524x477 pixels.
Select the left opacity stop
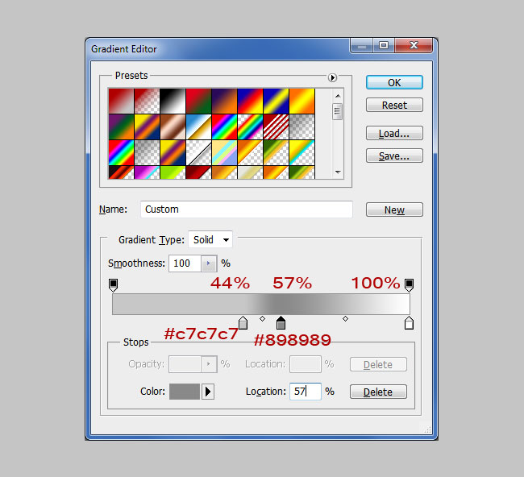coord(114,285)
